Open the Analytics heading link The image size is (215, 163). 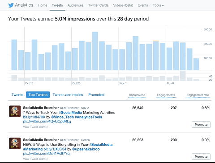point(24,5)
